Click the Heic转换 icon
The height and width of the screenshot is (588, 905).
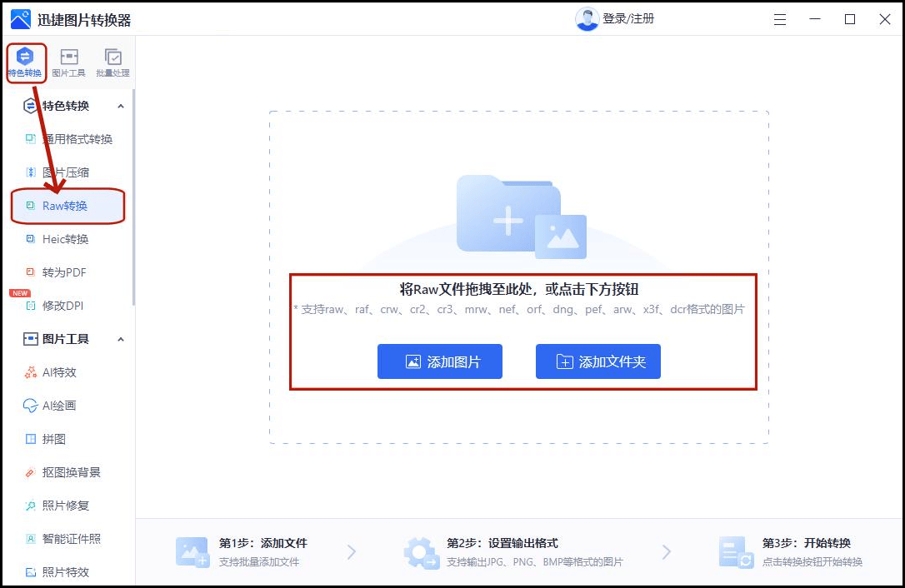31,239
